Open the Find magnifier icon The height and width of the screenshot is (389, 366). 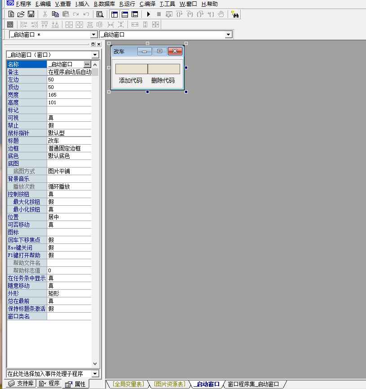pos(100,14)
